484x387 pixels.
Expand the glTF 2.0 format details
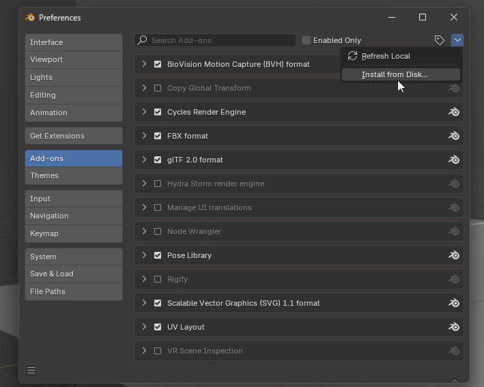144,160
